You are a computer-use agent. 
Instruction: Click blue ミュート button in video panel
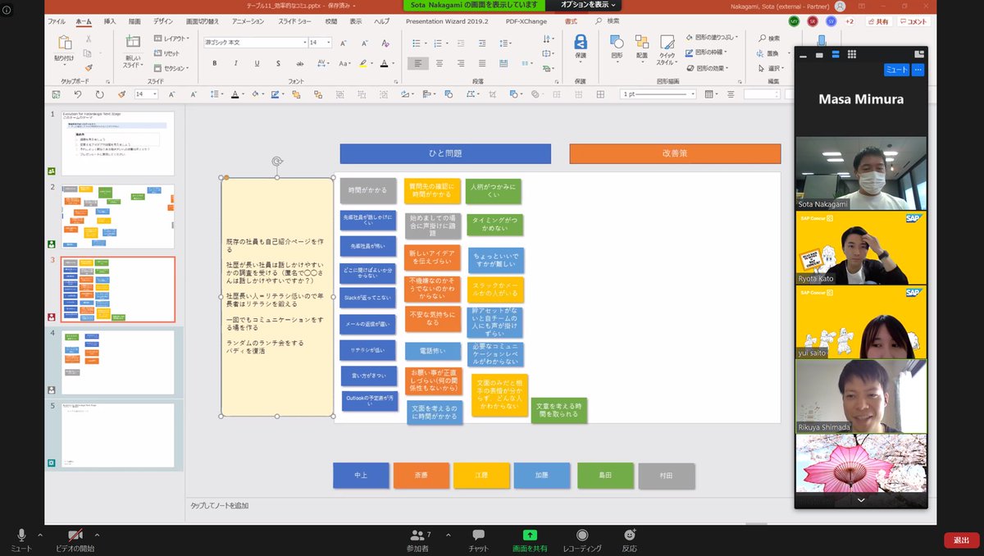[896, 70]
